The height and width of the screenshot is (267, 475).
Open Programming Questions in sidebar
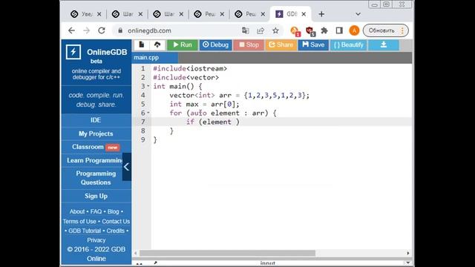[96, 178]
